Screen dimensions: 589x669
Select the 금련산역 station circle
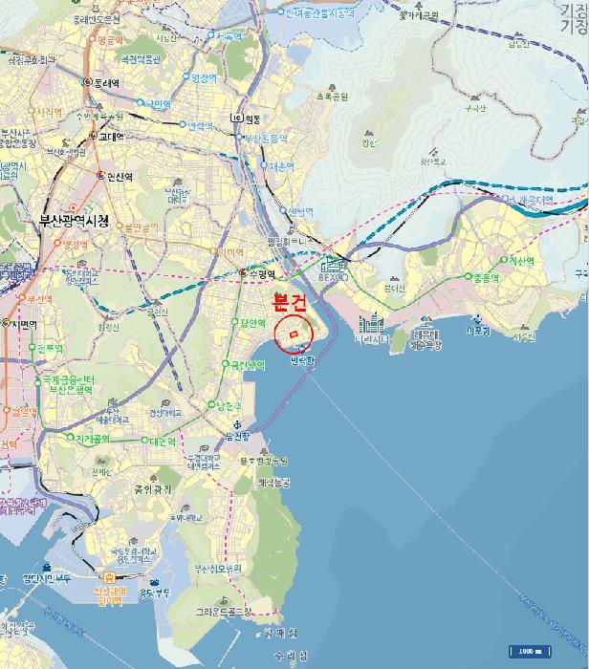(x=225, y=363)
